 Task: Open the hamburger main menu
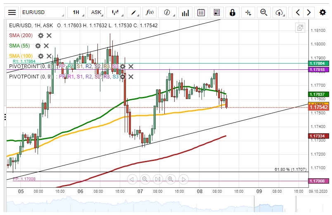12,12
